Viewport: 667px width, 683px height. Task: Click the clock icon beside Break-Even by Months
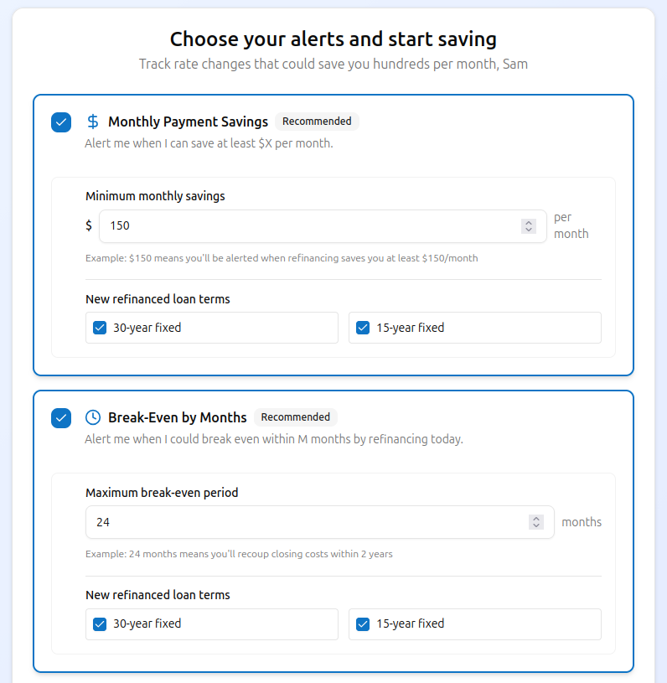point(92,417)
